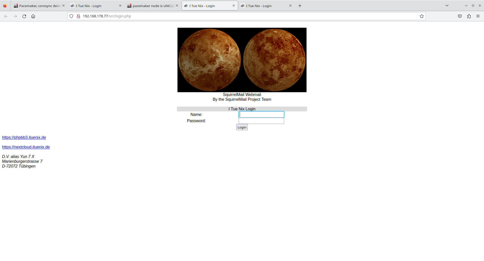Click the blocked-permissions icon in address bar
Screen dimensions: 484x261
[x=79, y=16]
